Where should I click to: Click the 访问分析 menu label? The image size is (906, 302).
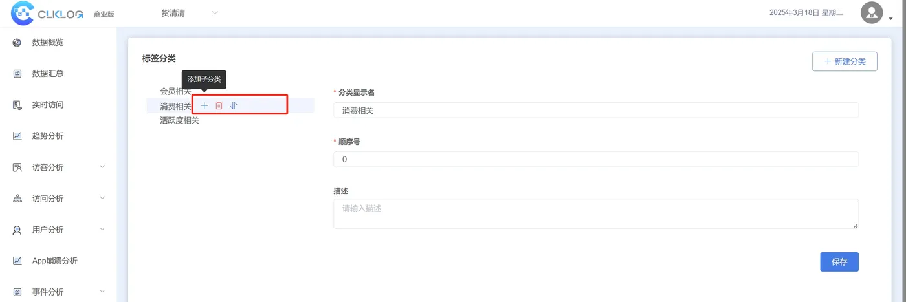(48, 199)
